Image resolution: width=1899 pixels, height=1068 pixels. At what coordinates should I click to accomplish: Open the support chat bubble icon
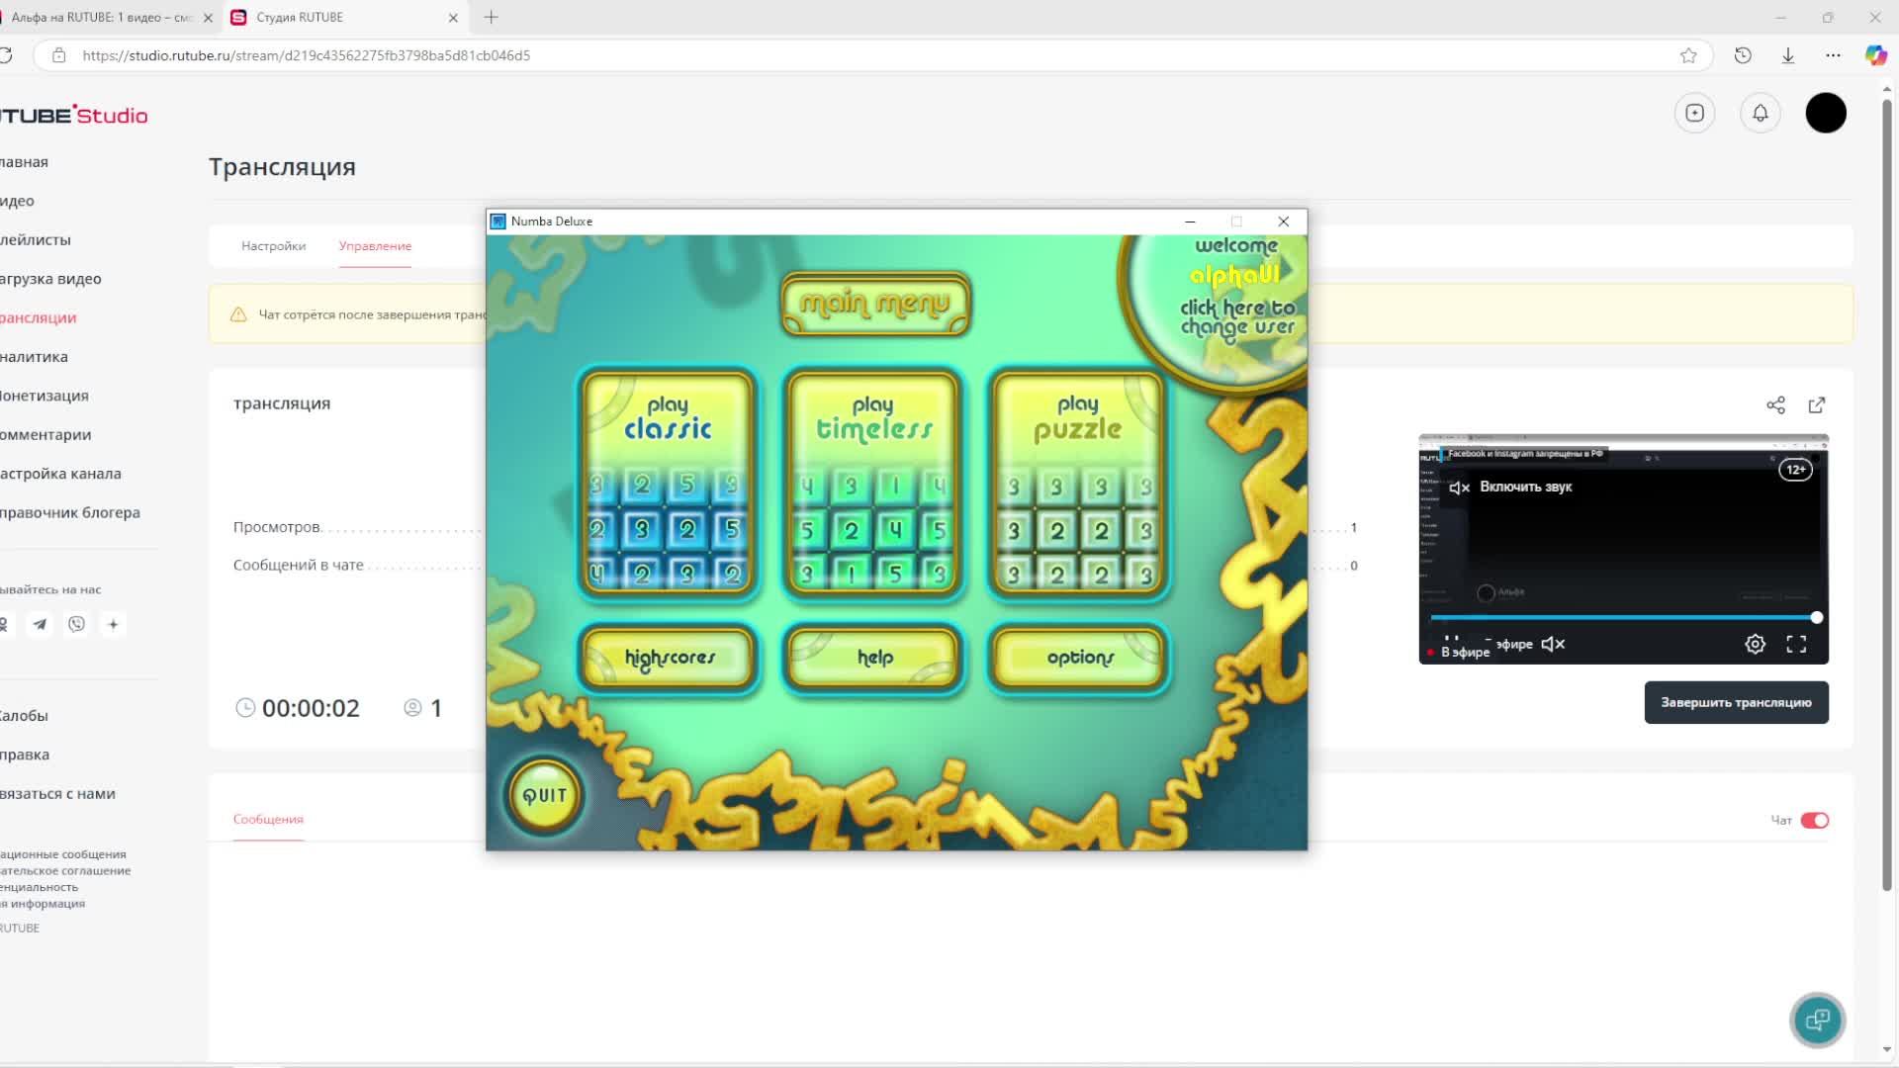pos(1817,1020)
